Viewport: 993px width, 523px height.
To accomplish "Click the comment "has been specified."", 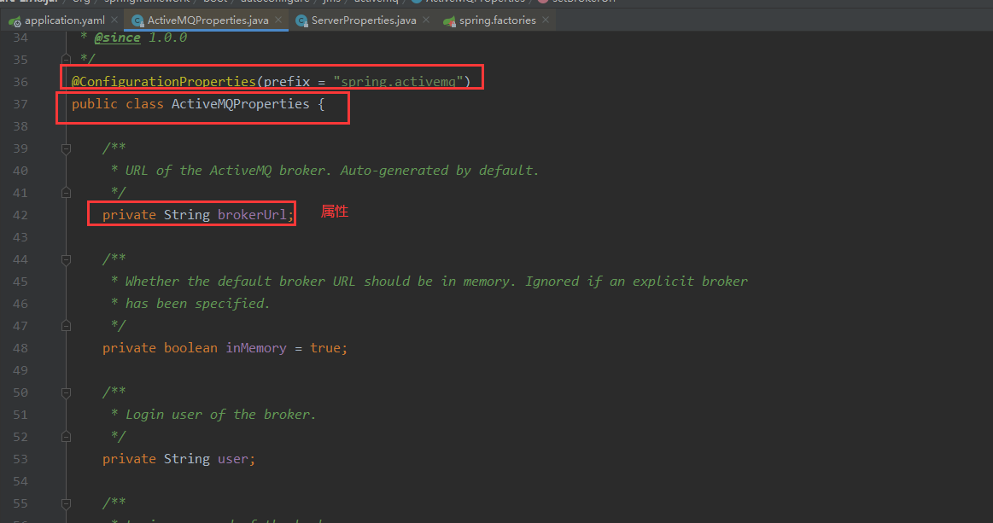I will pos(197,304).
